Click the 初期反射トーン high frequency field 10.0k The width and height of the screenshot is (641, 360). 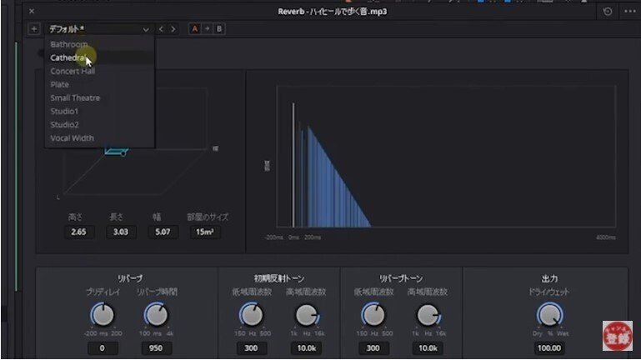[307, 348]
